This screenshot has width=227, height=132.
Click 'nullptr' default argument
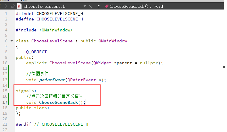[149, 63]
